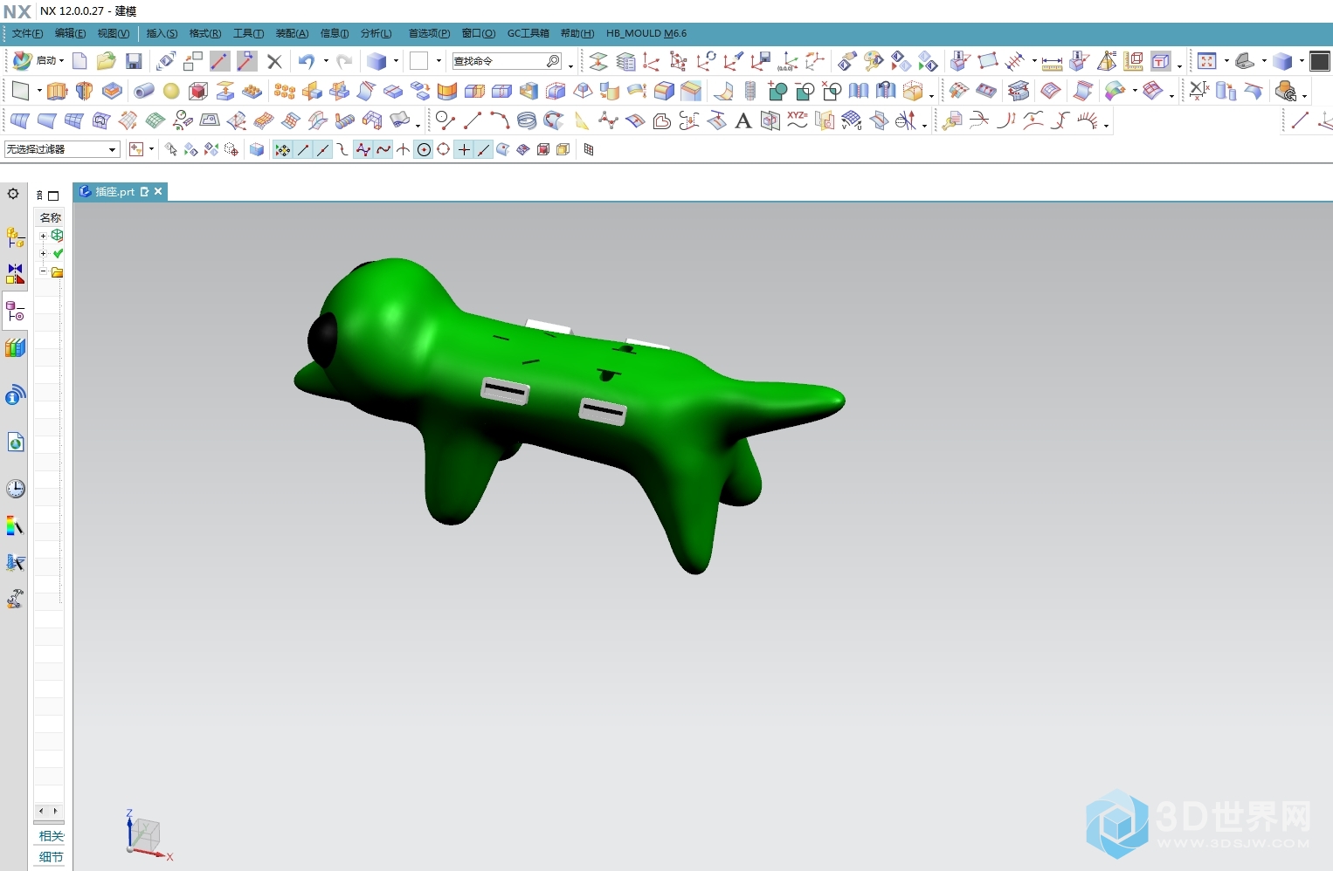Image resolution: width=1333 pixels, height=871 pixels.
Task: Toggle the Enable Snap Point button
Action: tap(283, 149)
